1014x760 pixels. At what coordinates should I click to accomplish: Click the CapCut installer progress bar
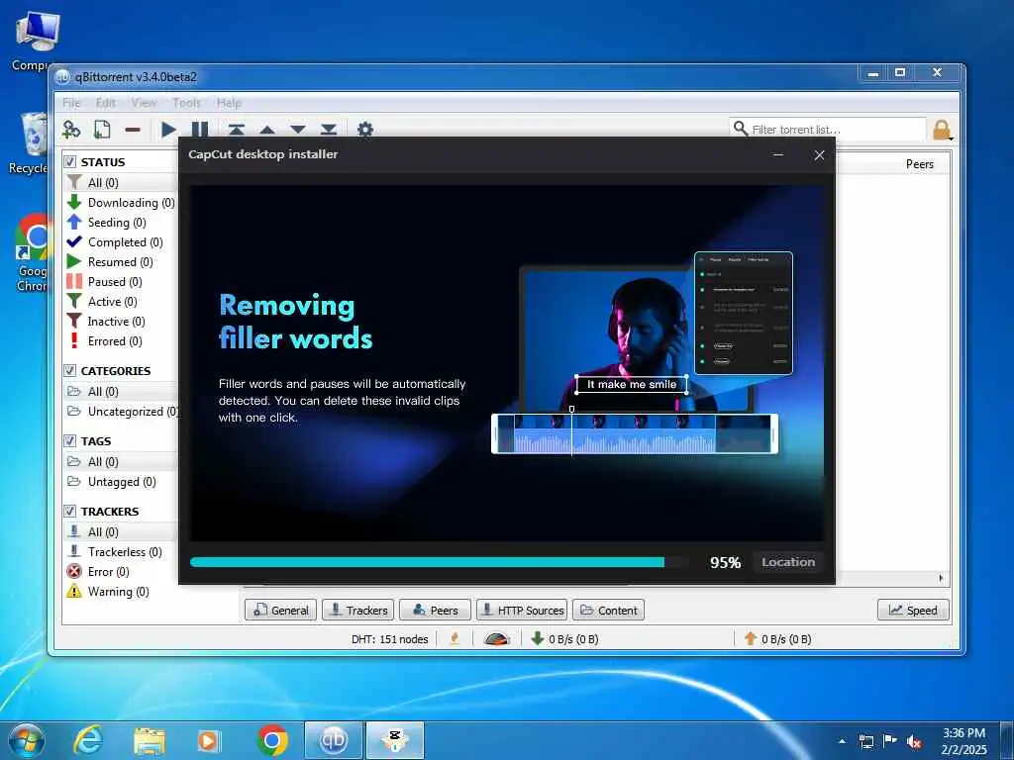(x=440, y=562)
